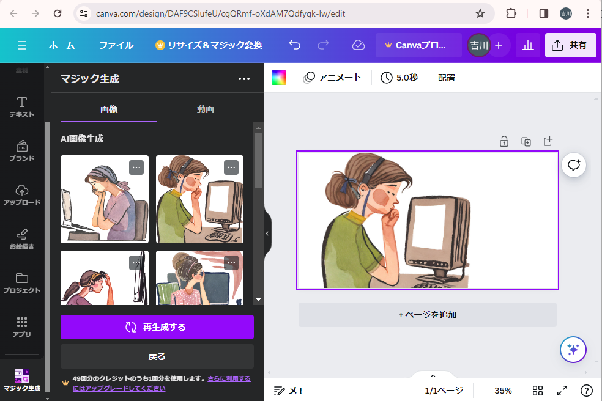Click the add page icon above canvas

coord(548,141)
